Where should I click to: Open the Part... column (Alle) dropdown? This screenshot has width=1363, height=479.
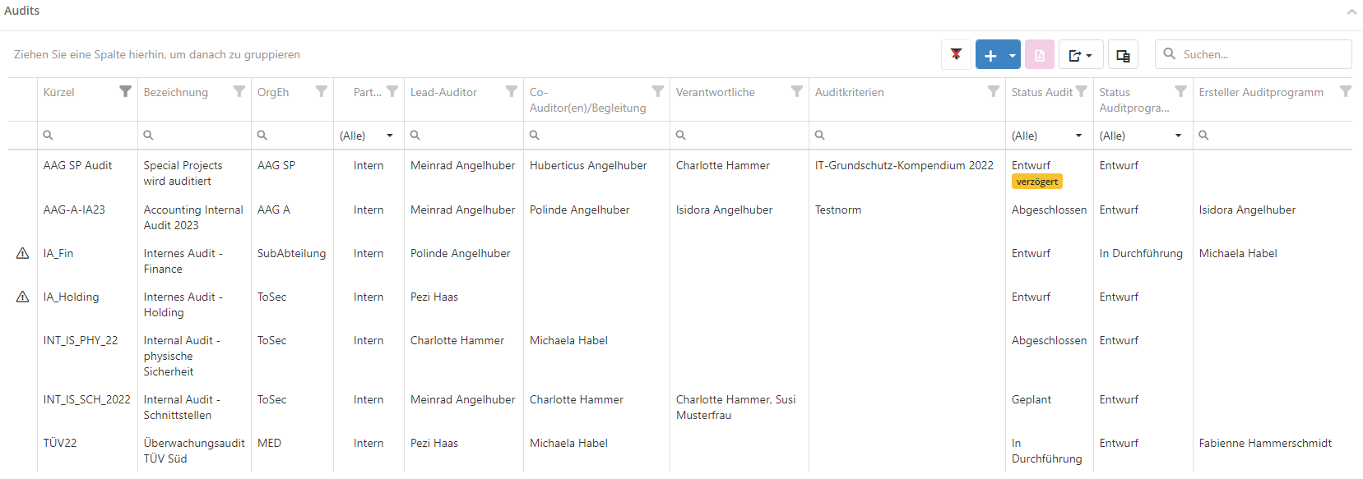390,136
